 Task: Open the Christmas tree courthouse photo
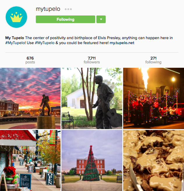point(92,160)
